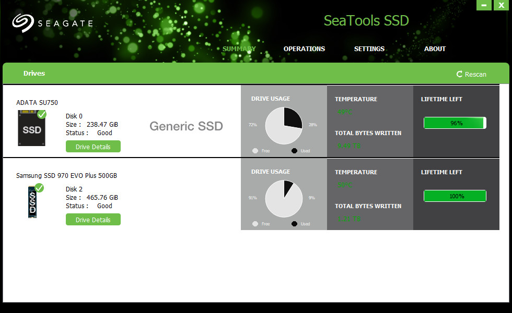Click the Samsung 970 EVO M.2 drive icon
Image resolution: width=512 pixels, height=313 pixels.
tap(32, 202)
